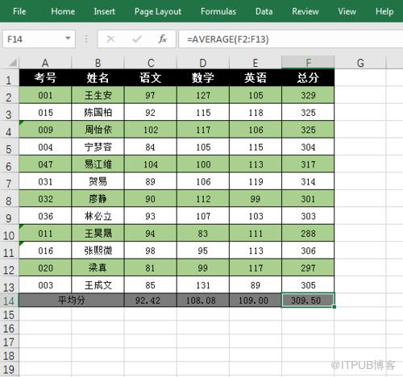The height and width of the screenshot is (377, 403).
Task: Click the green error indicator in cell A10
Action: pyautogui.click(x=22, y=226)
